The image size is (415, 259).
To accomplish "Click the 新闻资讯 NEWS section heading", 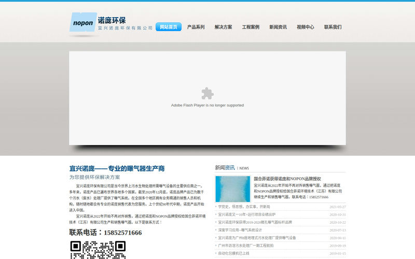I will [232, 167].
